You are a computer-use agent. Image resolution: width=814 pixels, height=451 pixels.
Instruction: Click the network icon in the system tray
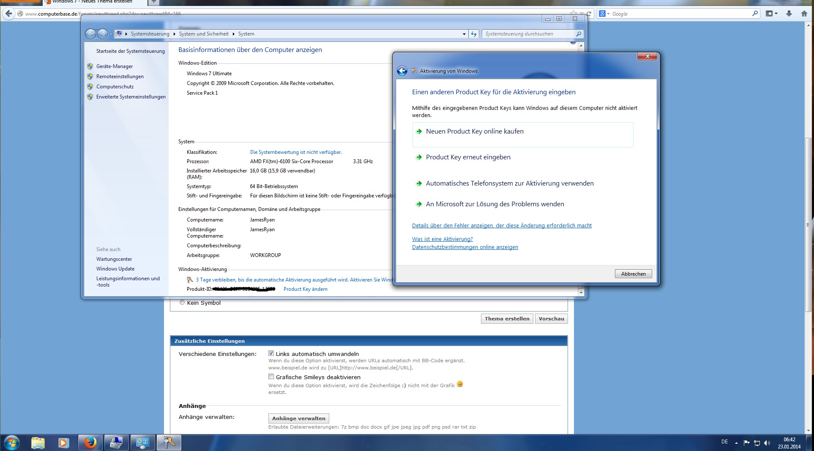[757, 443]
